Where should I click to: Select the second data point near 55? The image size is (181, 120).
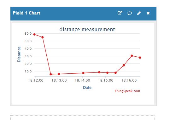pyautogui.click(x=43, y=37)
